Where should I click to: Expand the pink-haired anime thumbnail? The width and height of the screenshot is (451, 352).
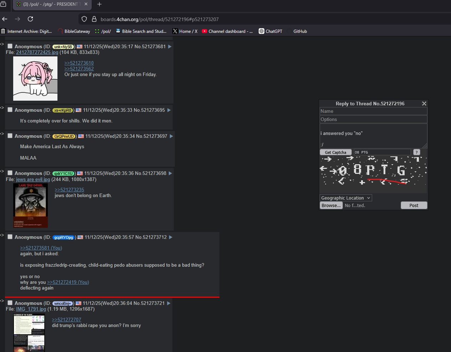coord(35,79)
